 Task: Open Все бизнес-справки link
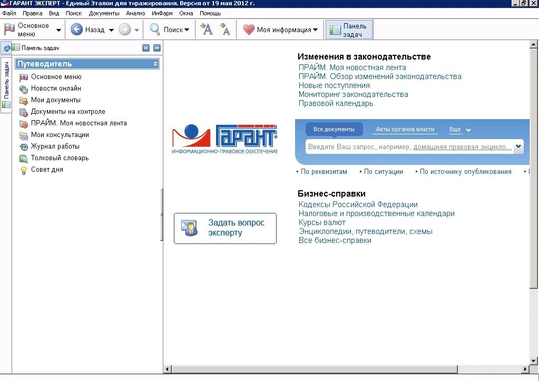335,240
